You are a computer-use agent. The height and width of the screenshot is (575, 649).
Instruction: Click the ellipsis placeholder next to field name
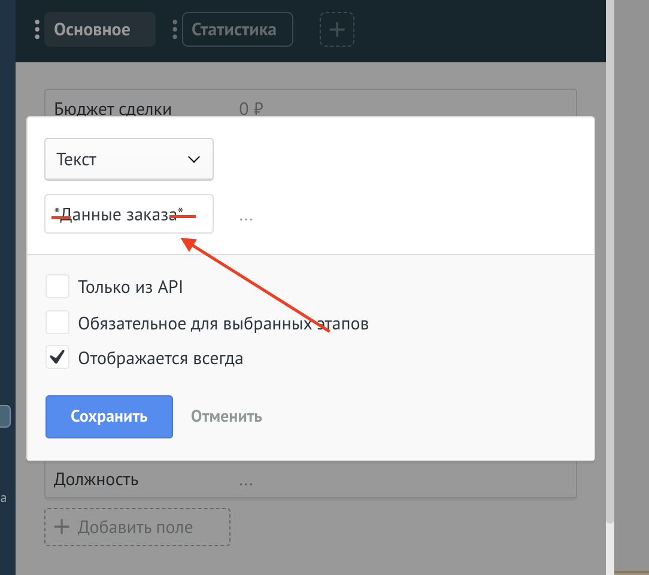coord(246,217)
